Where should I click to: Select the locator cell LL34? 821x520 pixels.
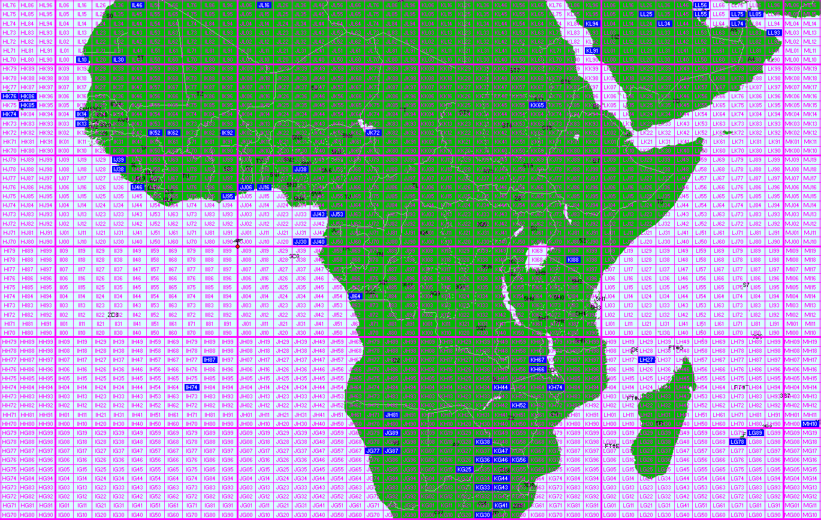click(664, 23)
